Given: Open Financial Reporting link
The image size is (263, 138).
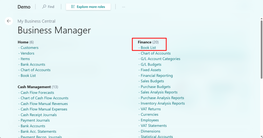Looking at the screenshot, I should [157, 76].
